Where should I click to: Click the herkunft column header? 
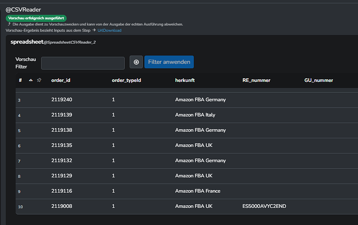(x=185, y=80)
